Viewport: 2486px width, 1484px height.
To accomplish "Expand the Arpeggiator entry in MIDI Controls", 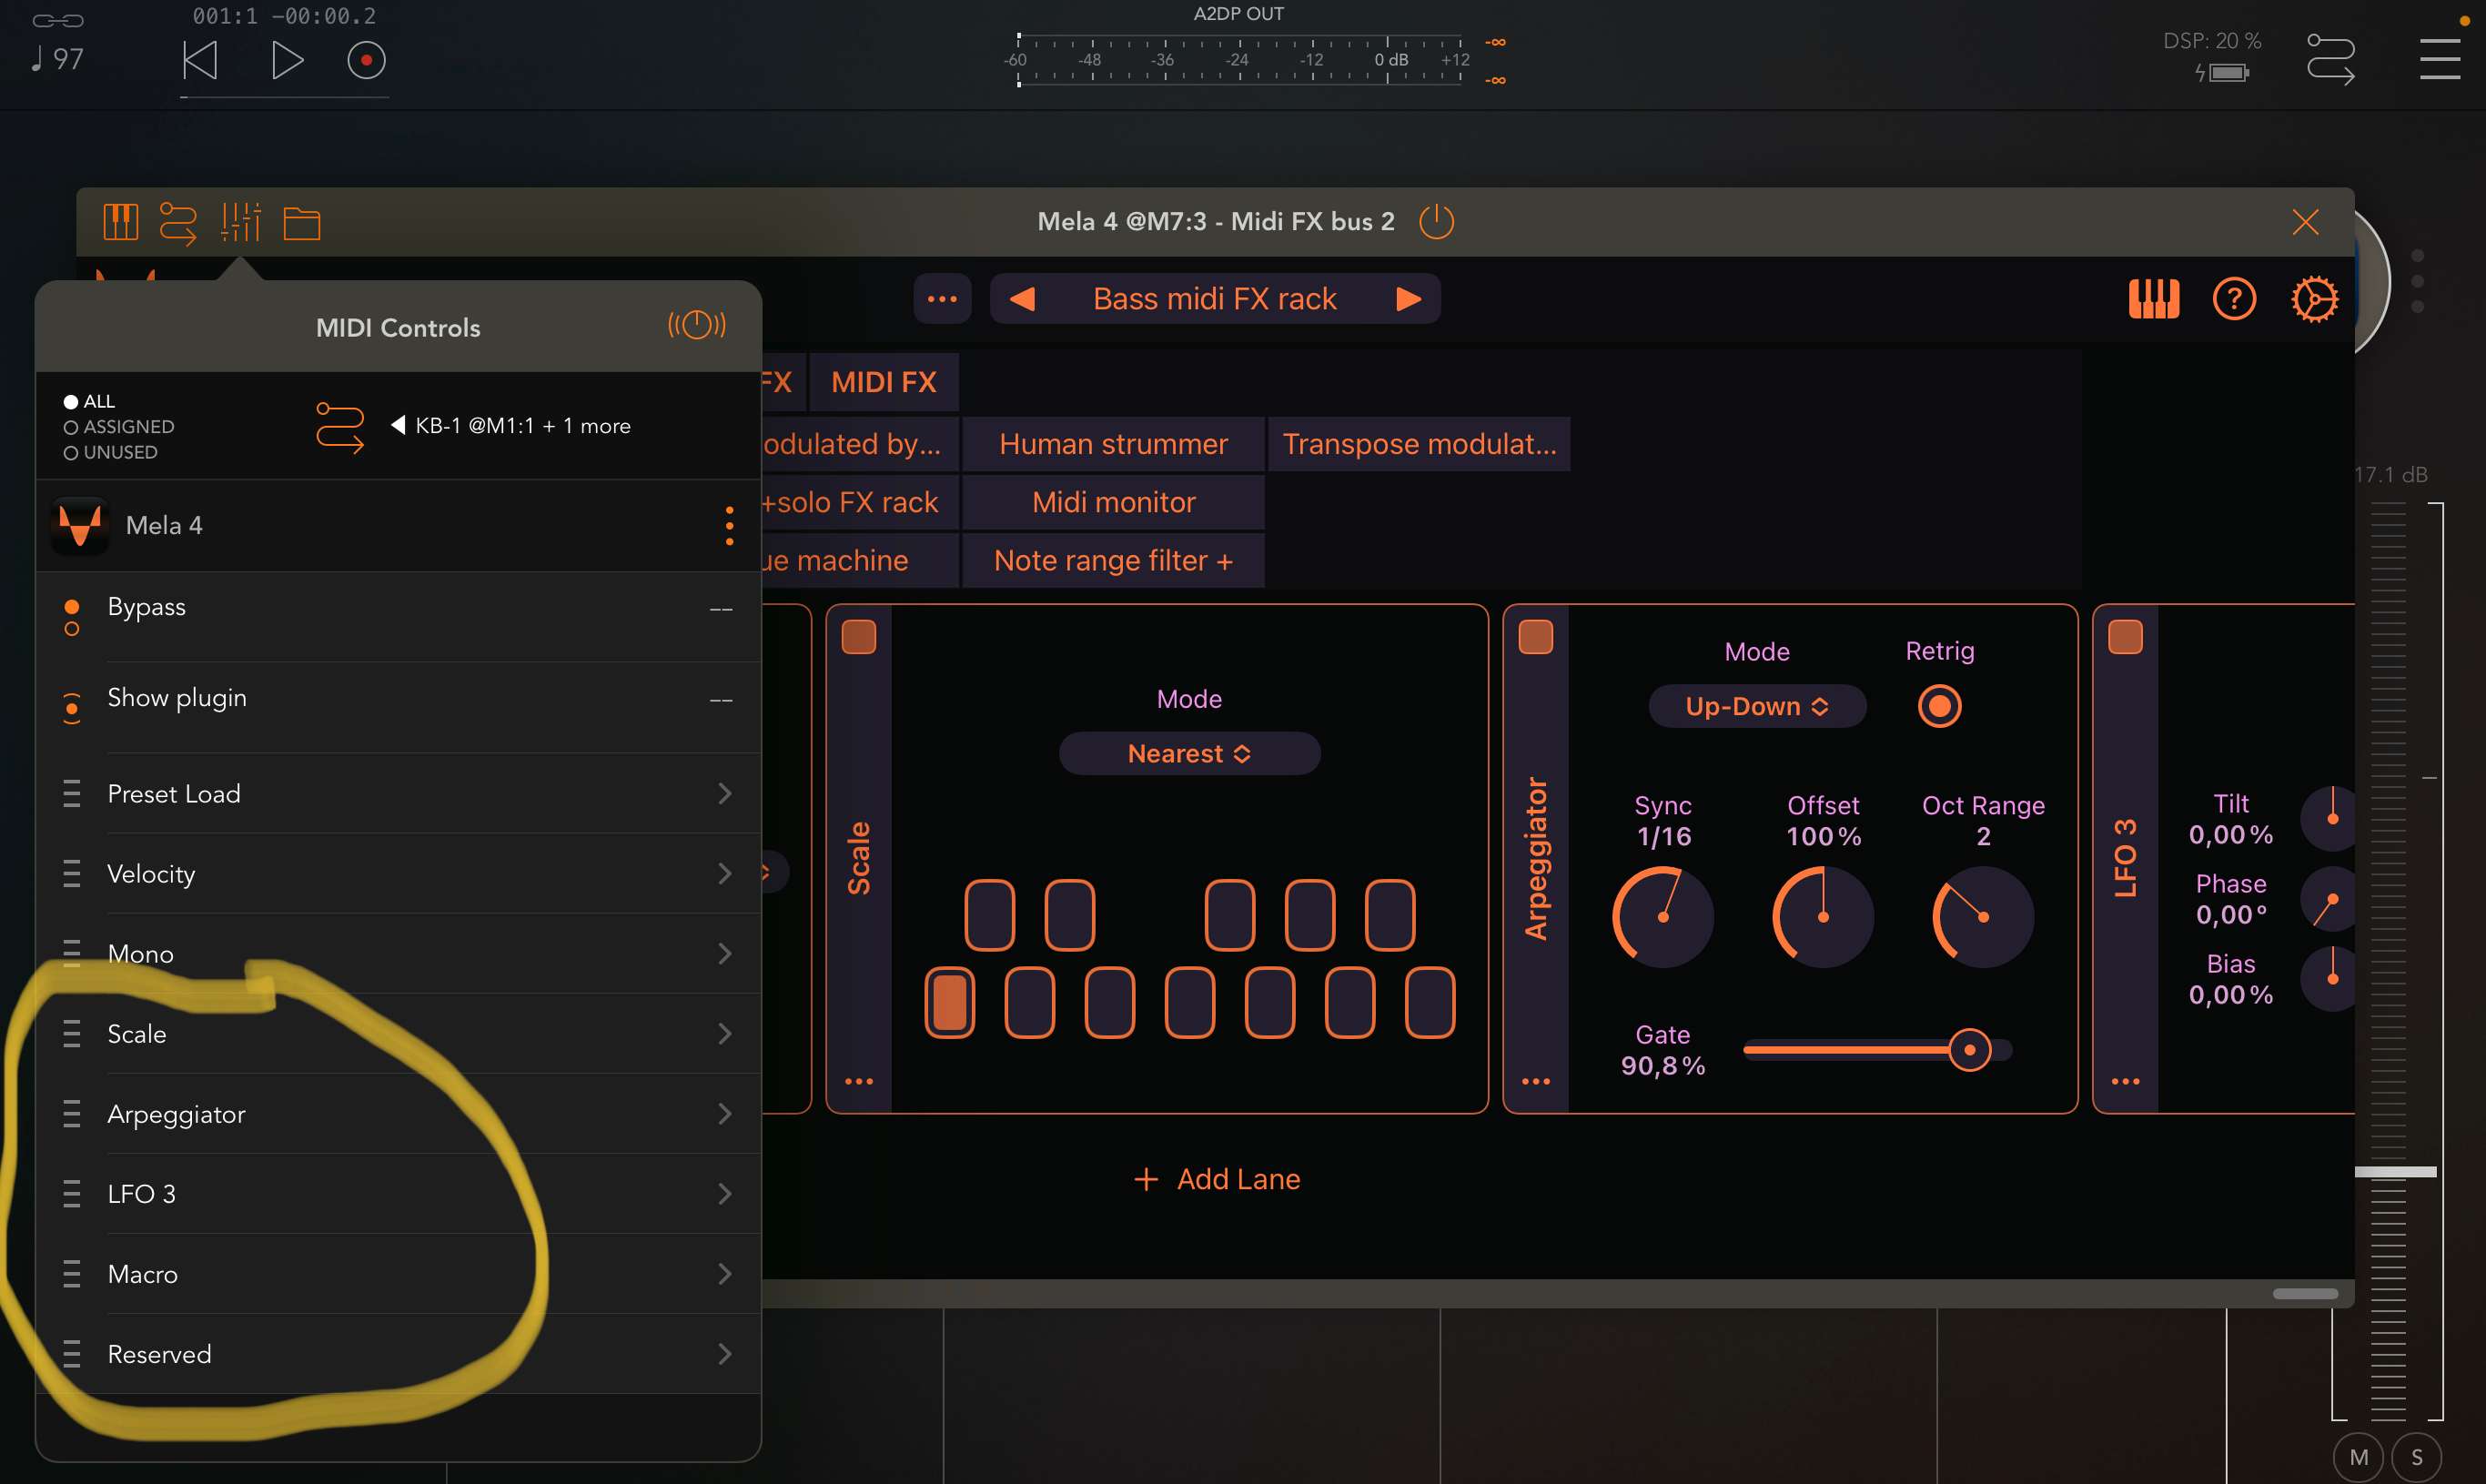I will [398, 1114].
